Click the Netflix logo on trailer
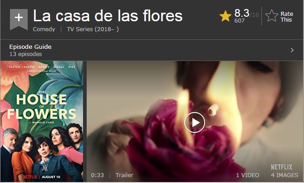Screen dimensions: 304x183 click(x=281, y=167)
